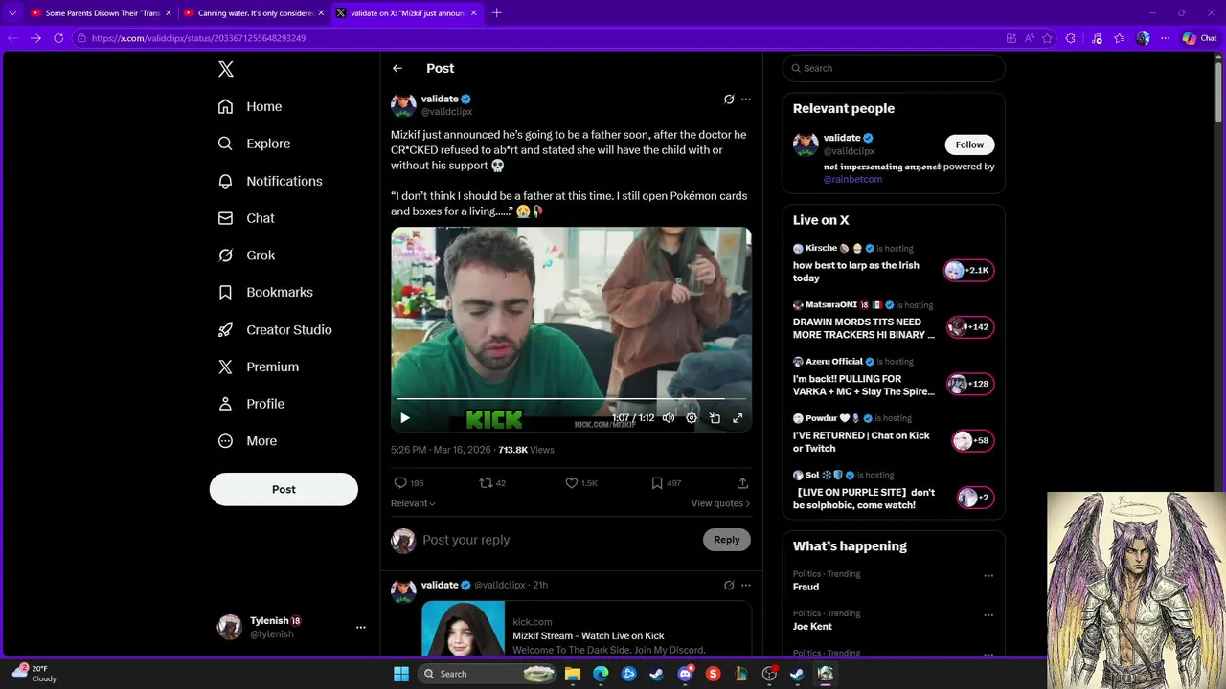Open the Explore page
1226x689 pixels.
click(x=254, y=144)
